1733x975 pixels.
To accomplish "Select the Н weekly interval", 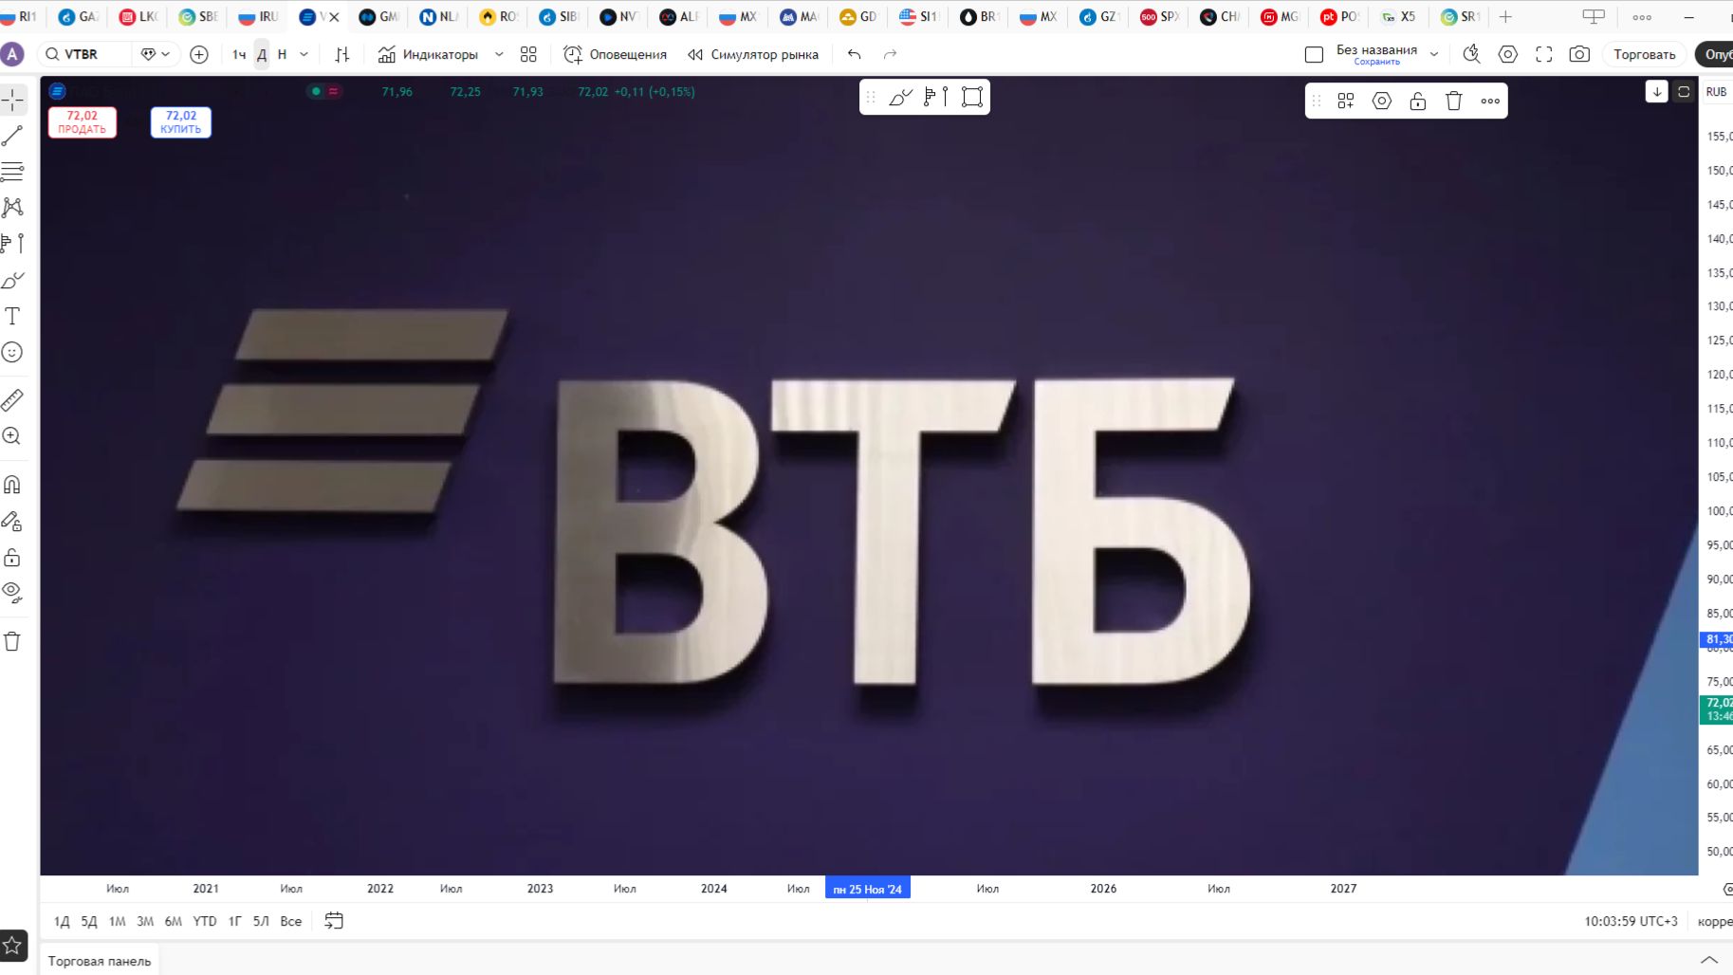I will click(282, 54).
